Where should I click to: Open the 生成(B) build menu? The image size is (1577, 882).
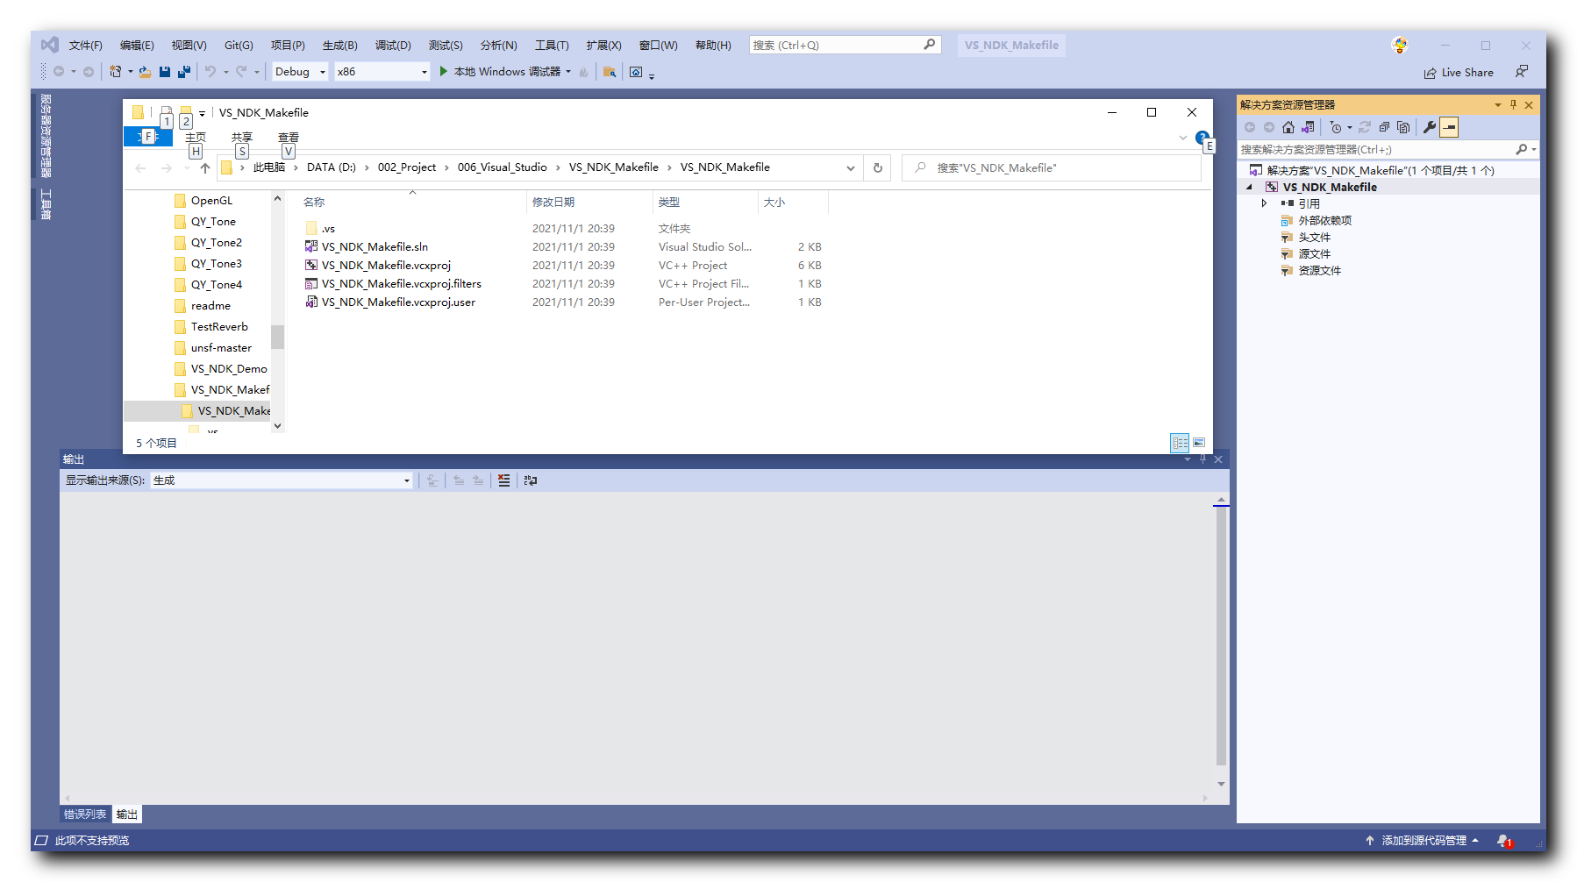[339, 46]
